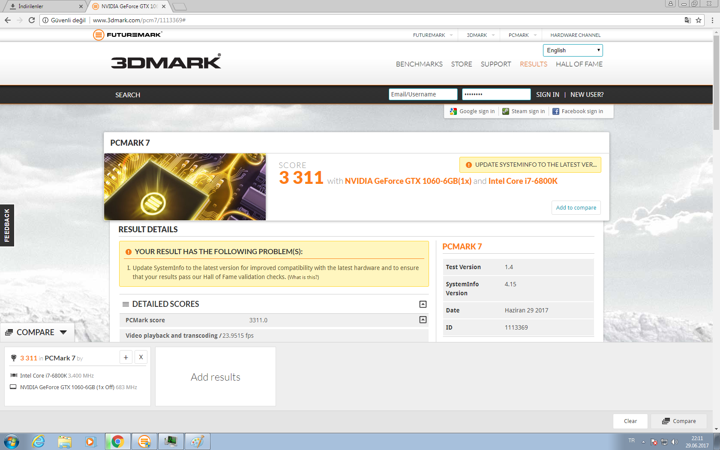Click the browser back arrow
The height and width of the screenshot is (450, 720).
[8, 20]
